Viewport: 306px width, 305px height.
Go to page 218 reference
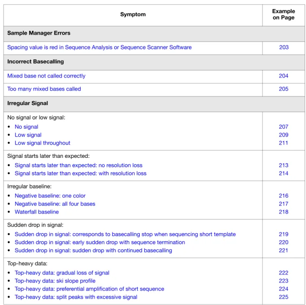tap(284, 212)
